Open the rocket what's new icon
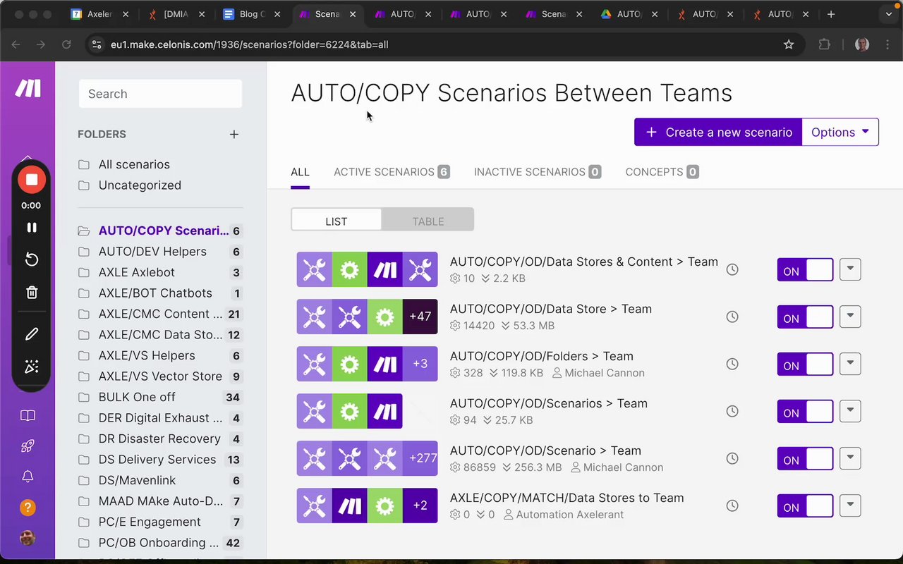Viewport: 903px width, 564px height. click(28, 446)
